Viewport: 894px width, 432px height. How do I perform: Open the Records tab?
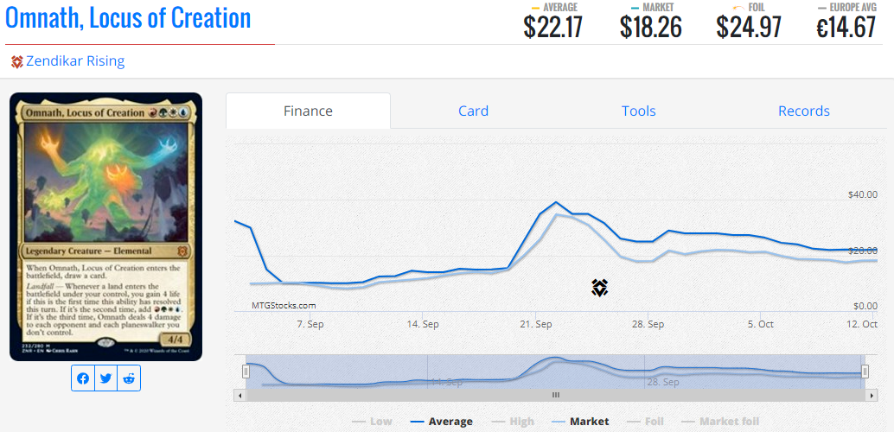pos(804,111)
